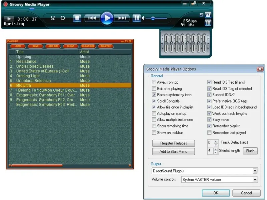The width and height of the screenshot is (267, 200).
Task: Select Exogenesis: Symphony Pt 1 track
Action: [x=70, y=95]
